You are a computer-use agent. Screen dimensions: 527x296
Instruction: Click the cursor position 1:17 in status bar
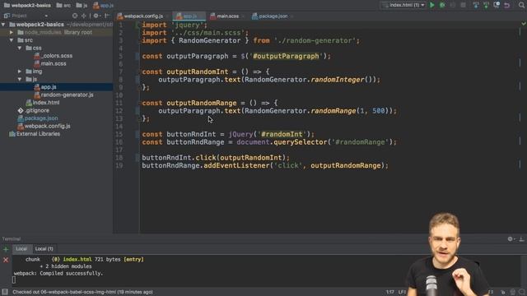tap(389, 292)
